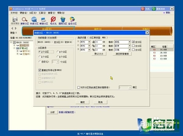The image size is (183, 136).
Task: Select the 6 partitions (6个分区) radio button
Action: (x=58, y=57)
